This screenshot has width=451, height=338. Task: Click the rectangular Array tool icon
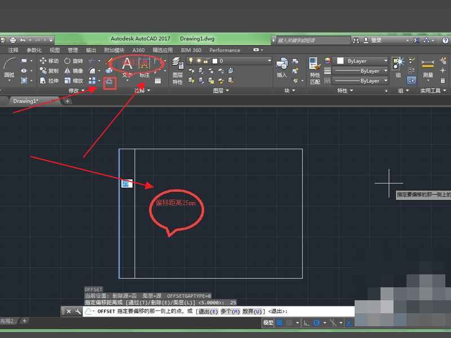[x=92, y=81]
